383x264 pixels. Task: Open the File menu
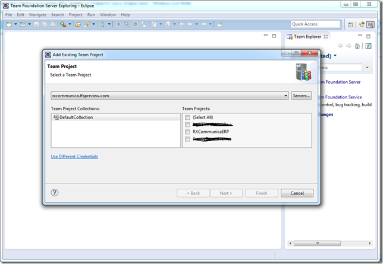[x=8, y=15]
